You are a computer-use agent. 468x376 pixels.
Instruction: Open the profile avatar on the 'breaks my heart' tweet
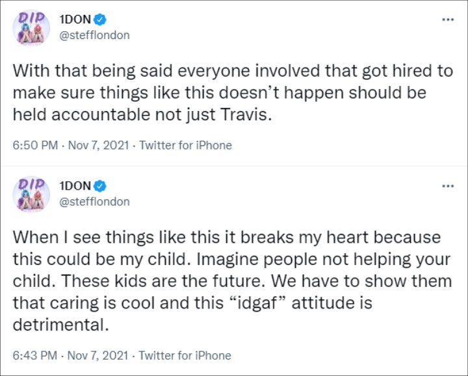(x=31, y=194)
